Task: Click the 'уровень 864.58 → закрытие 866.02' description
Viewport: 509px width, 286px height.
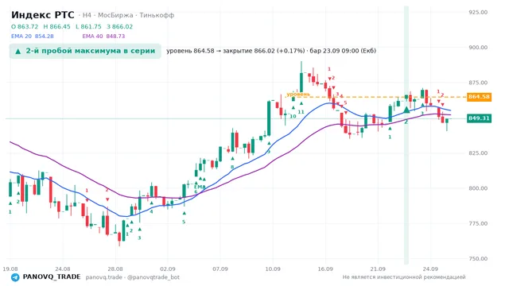Action: click(271, 51)
